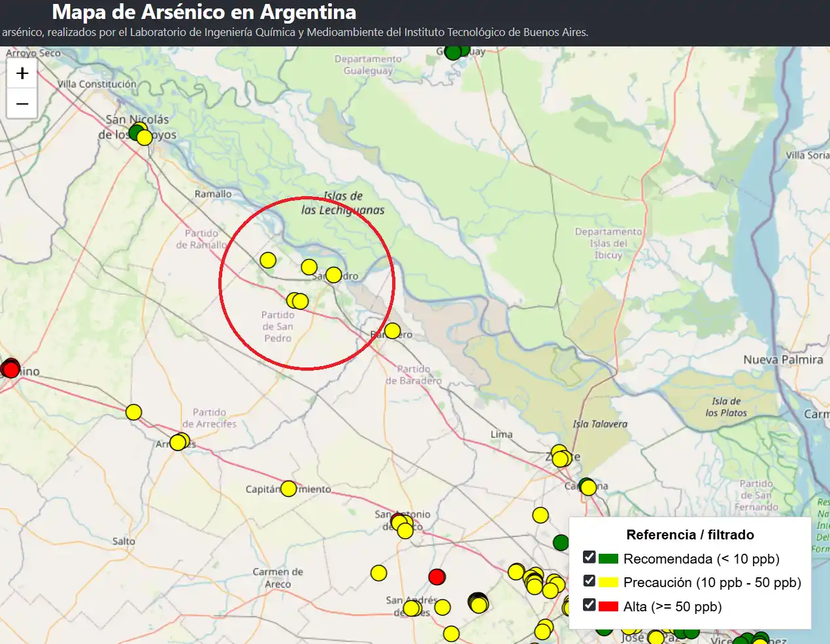Open the red marker near San Andrés de Giles

coord(437,577)
